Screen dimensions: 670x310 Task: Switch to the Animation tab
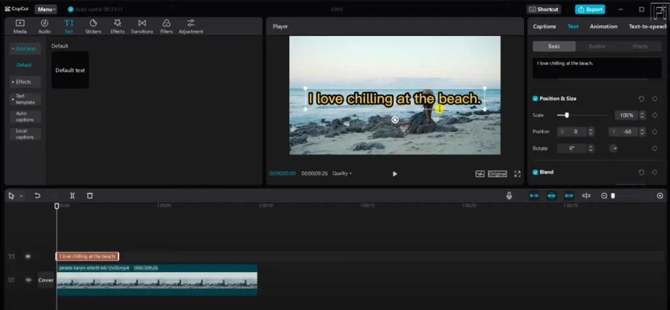pyautogui.click(x=603, y=27)
